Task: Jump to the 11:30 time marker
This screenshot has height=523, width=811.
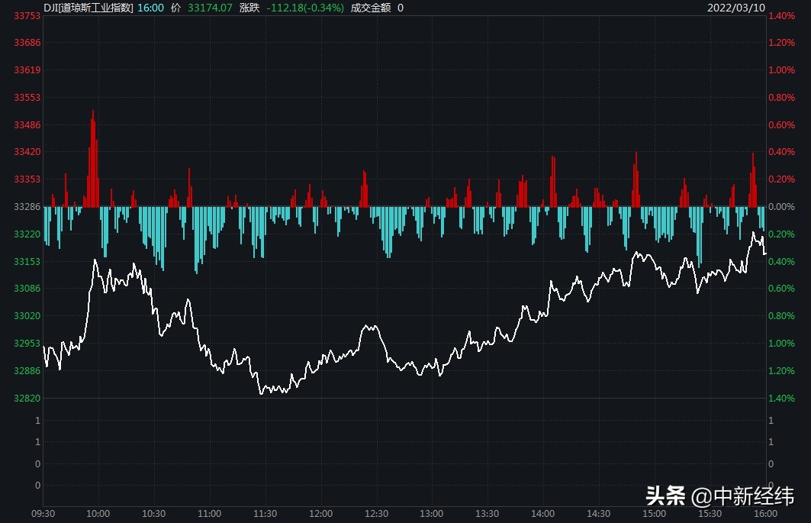Action: pos(265,513)
